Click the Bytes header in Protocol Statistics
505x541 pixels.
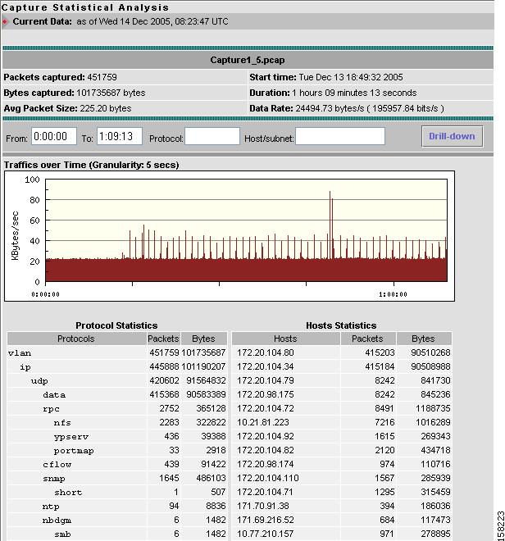[x=203, y=339]
